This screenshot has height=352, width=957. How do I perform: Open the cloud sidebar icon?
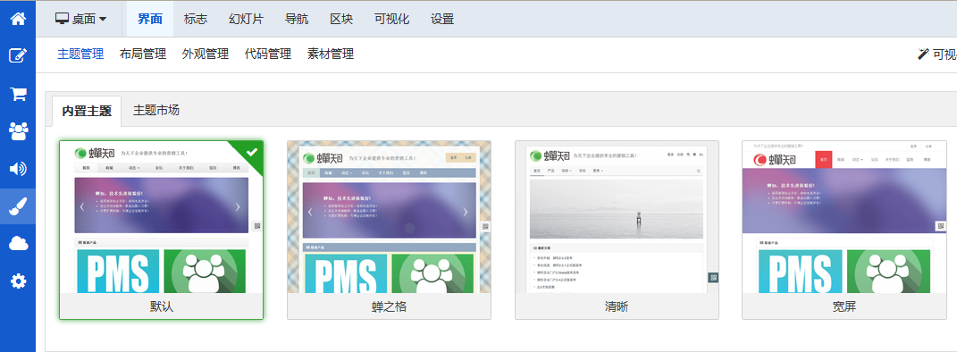18,244
